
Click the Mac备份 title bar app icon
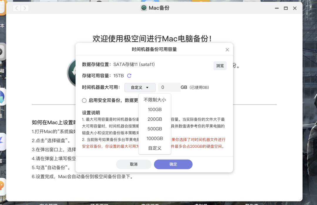pyautogui.click(x=144, y=8)
